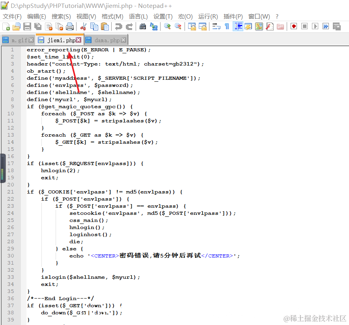
Task: Save the current file
Action: click(x=27, y=26)
